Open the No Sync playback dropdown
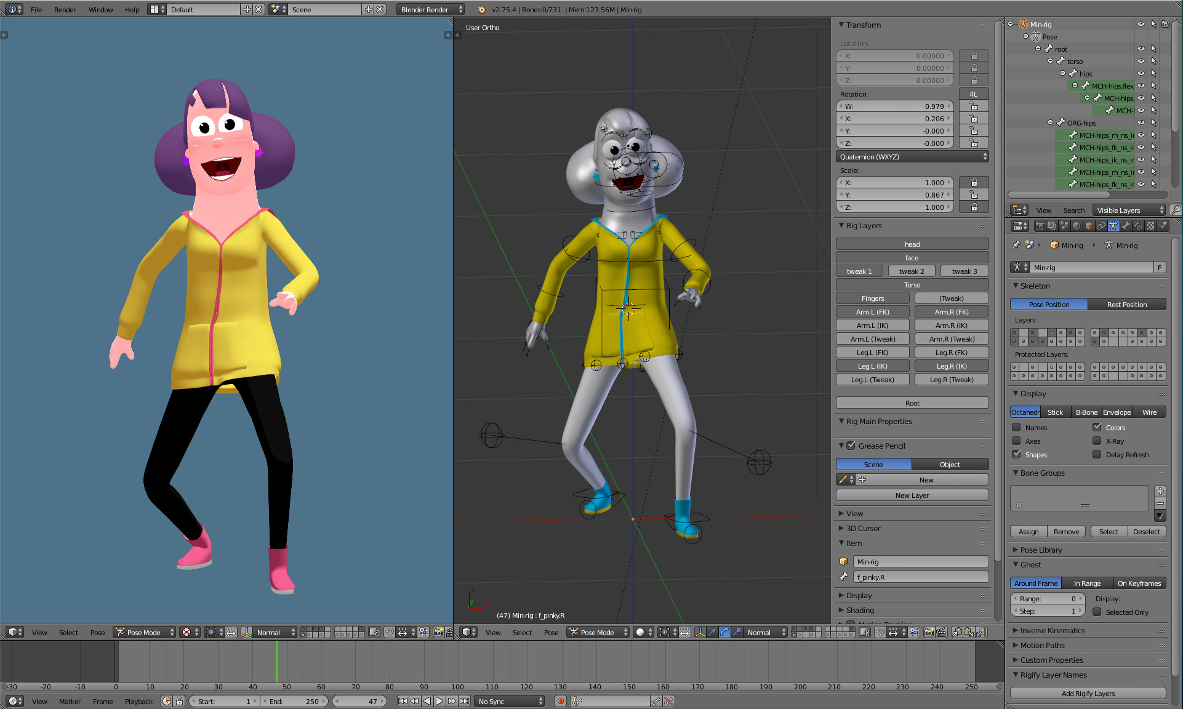This screenshot has width=1183, height=709. (510, 701)
